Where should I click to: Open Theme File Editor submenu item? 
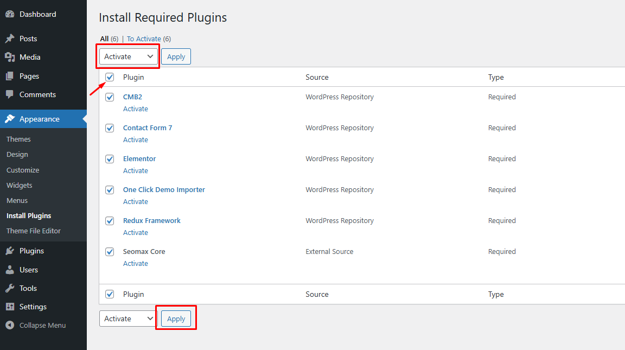point(34,231)
